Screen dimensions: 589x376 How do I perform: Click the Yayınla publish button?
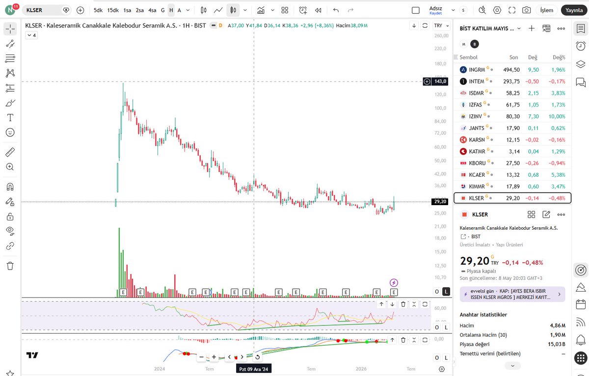pos(573,10)
